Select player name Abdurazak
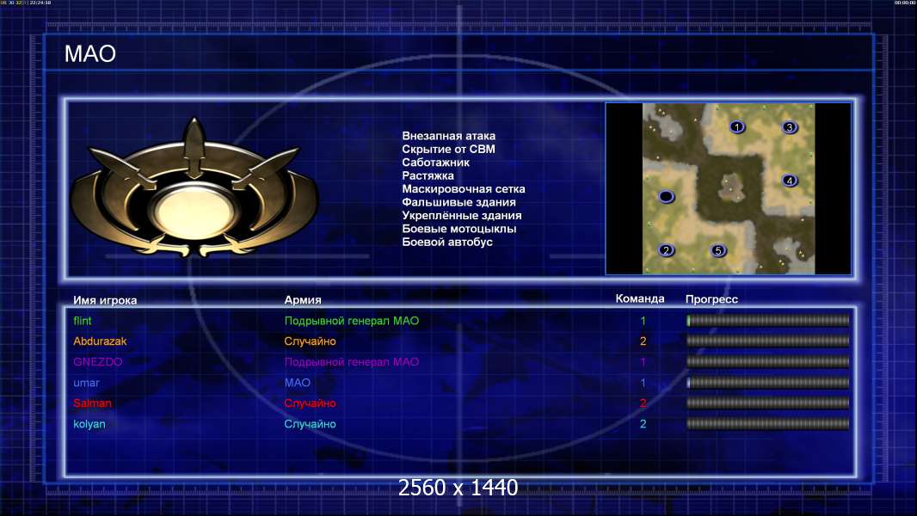The height and width of the screenshot is (516, 917). pos(100,341)
